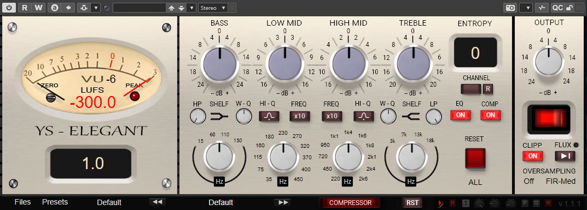
Task: Enable the Write automation W button
Action: [x=39, y=8]
